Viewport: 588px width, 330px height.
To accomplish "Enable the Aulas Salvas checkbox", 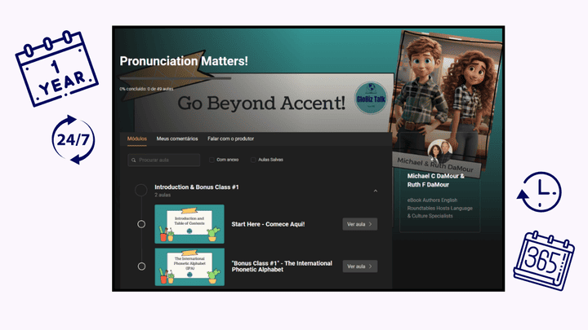I will pyautogui.click(x=253, y=160).
